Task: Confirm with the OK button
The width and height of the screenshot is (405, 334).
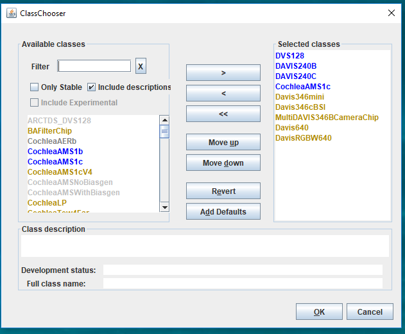Action: [319, 312]
